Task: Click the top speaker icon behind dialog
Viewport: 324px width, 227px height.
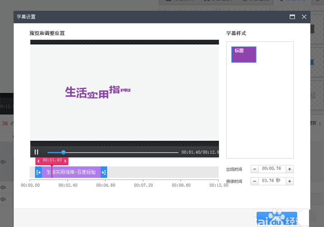Action: [3, 162]
